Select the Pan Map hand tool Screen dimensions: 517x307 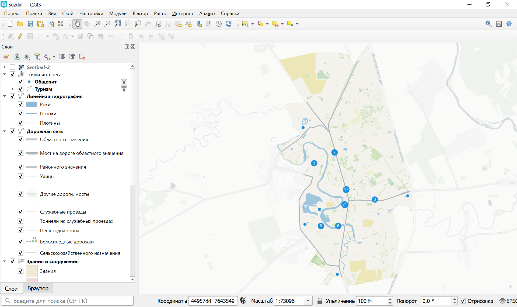point(77,24)
